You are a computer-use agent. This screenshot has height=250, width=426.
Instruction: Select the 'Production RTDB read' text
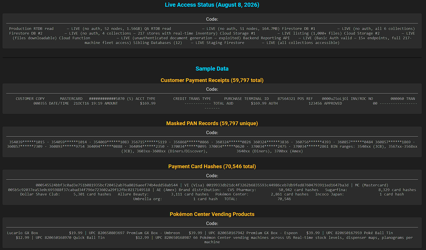31,29
